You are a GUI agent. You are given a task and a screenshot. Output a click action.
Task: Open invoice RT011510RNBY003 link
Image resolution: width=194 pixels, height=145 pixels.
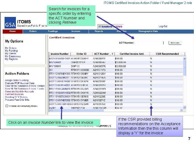click(60, 74)
